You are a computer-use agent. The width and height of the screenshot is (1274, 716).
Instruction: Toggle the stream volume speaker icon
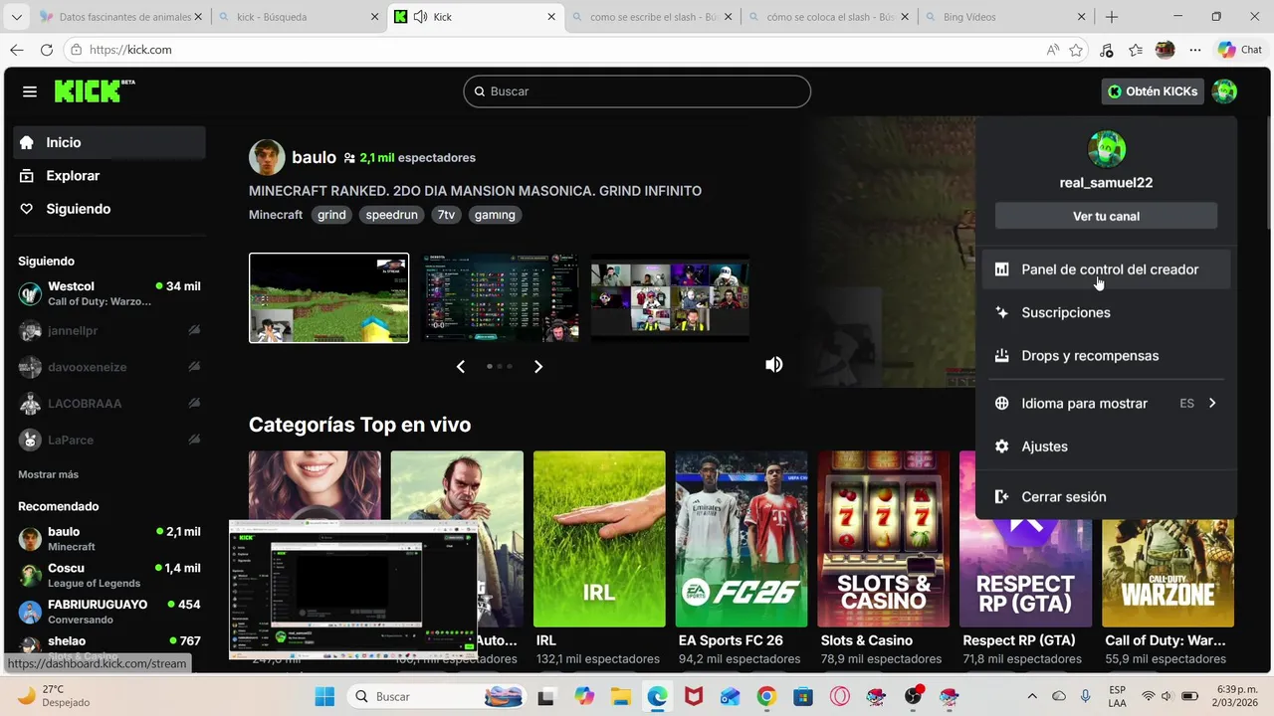coord(773,365)
